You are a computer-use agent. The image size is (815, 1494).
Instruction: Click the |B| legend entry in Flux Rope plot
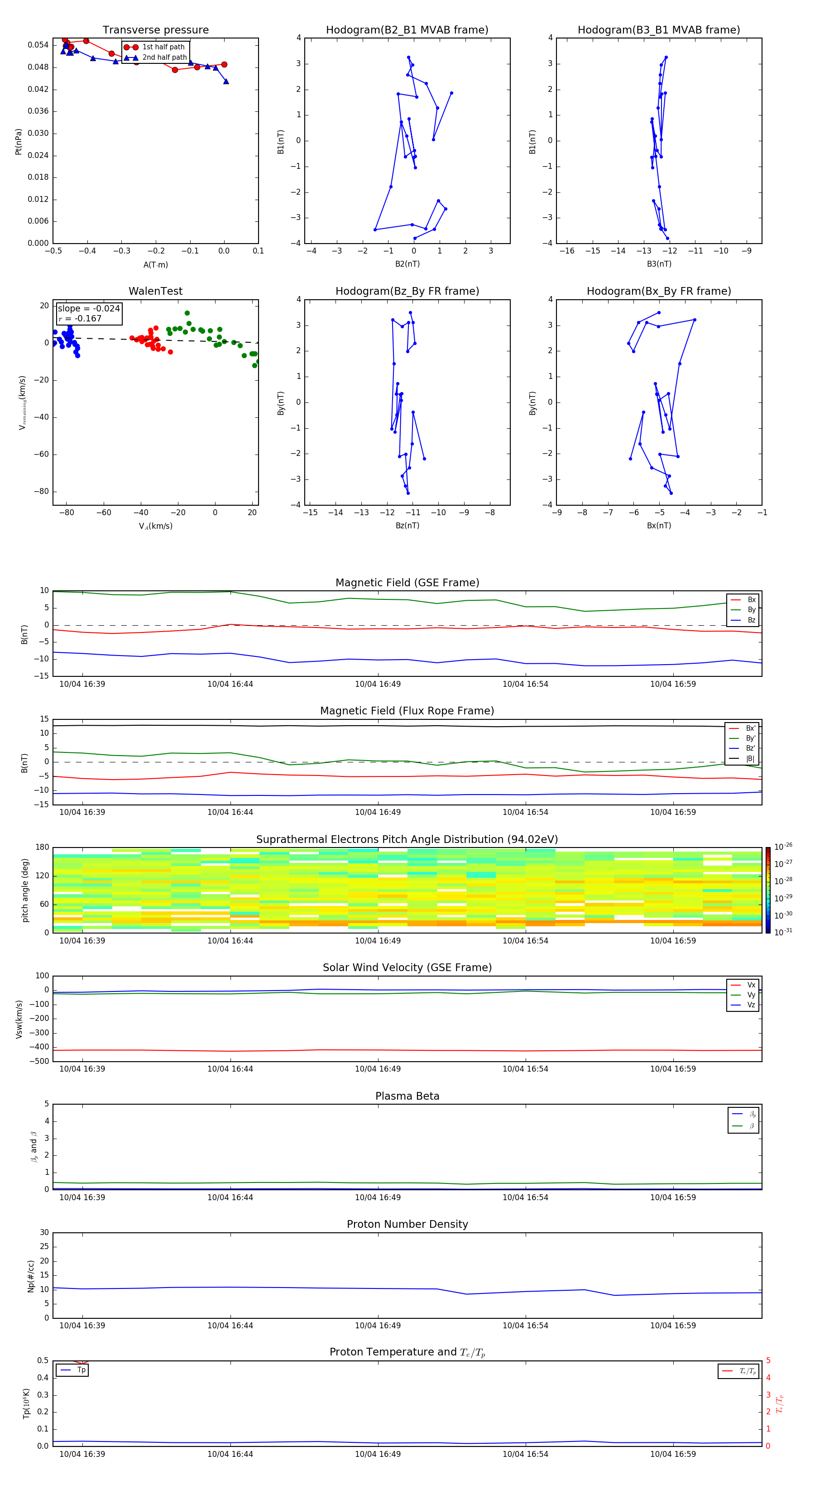742,759
